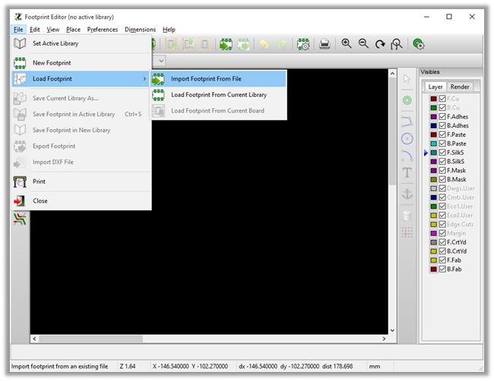Select the Add Line tool
The height and width of the screenshot is (381, 494).
[407, 121]
